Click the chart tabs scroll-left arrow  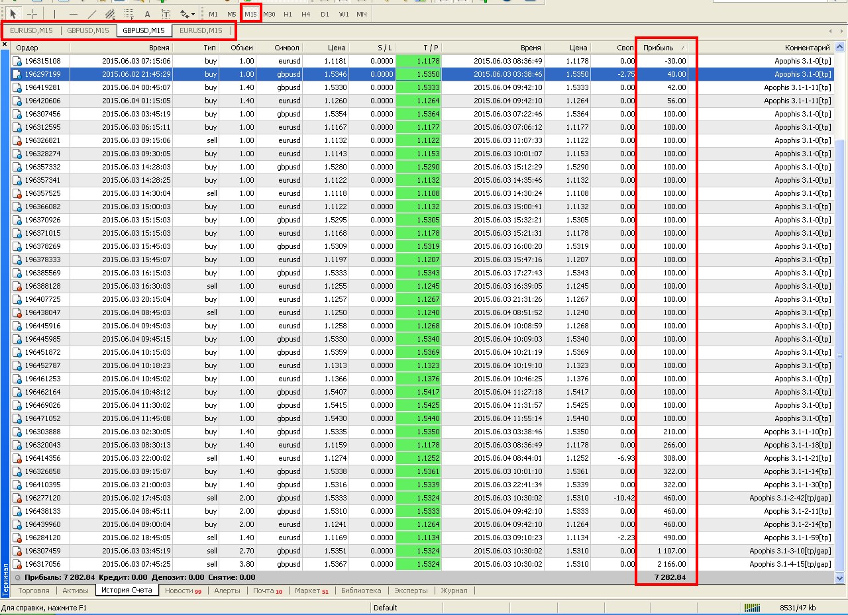tap(831, 30)
